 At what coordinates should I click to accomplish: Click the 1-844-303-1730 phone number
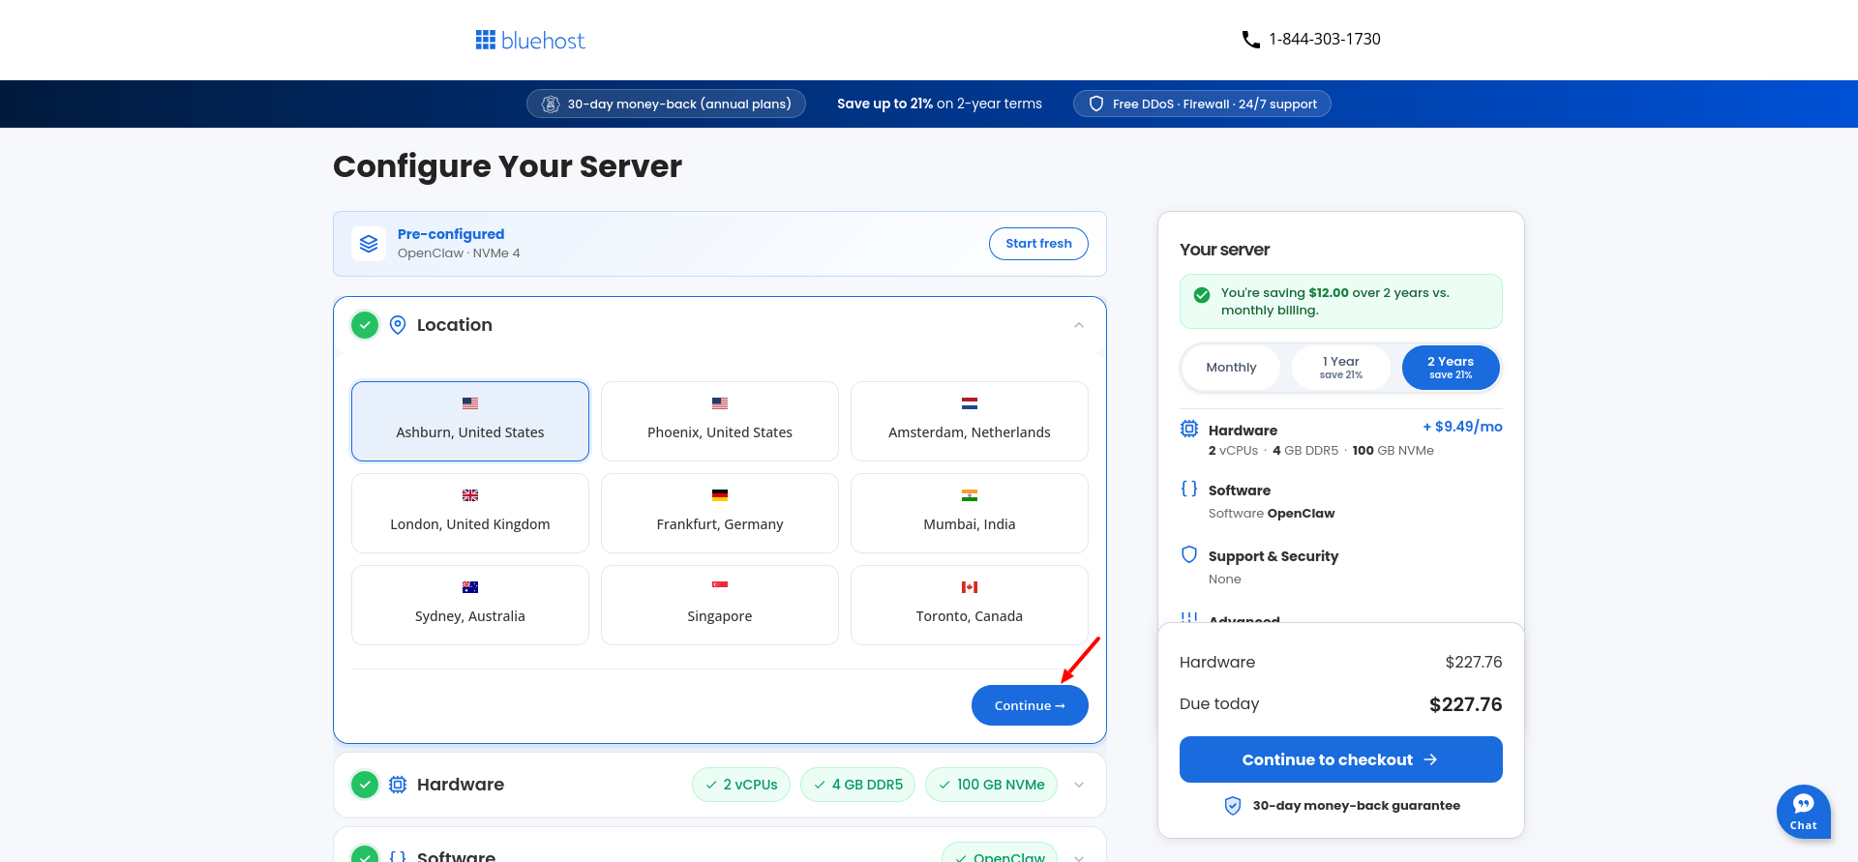point(1325,40)
